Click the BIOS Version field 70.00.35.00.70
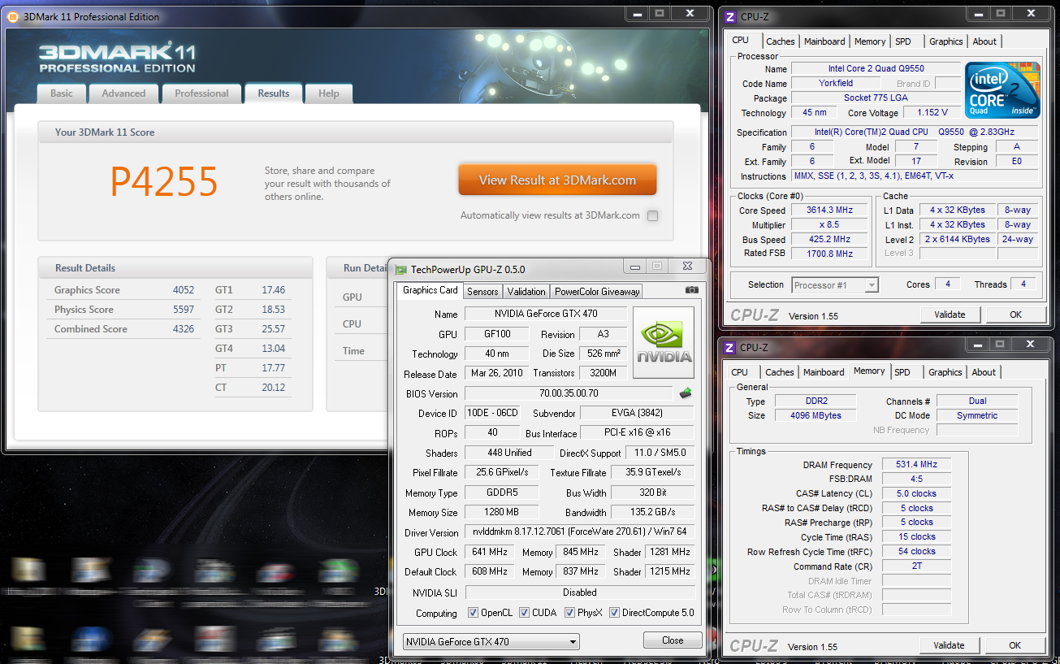The height and width of the screenshot is (664, 1060). (x=569, y=393)
